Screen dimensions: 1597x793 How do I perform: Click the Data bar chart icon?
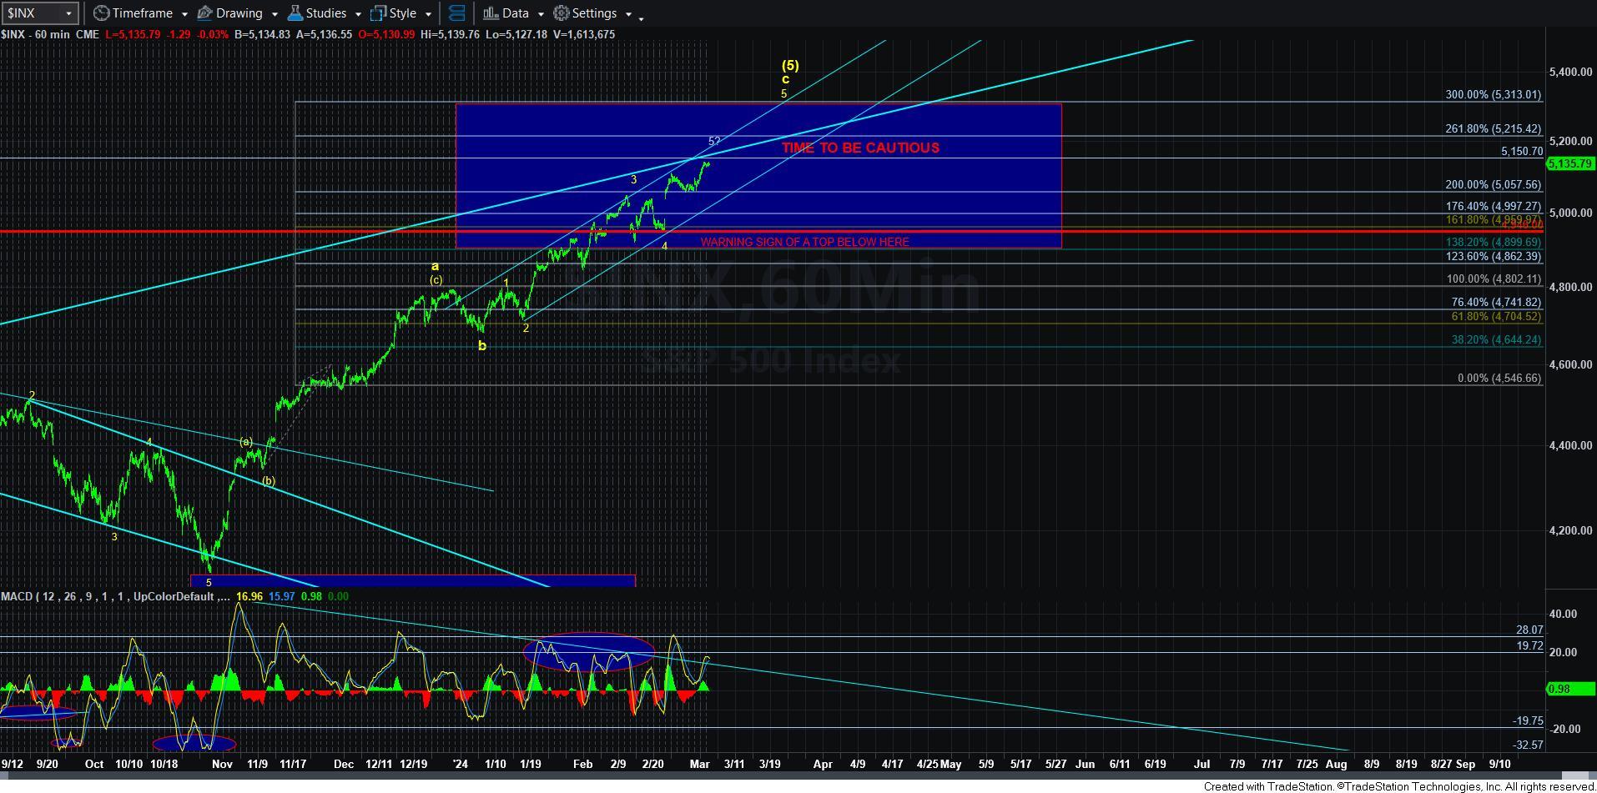[491, 13]
